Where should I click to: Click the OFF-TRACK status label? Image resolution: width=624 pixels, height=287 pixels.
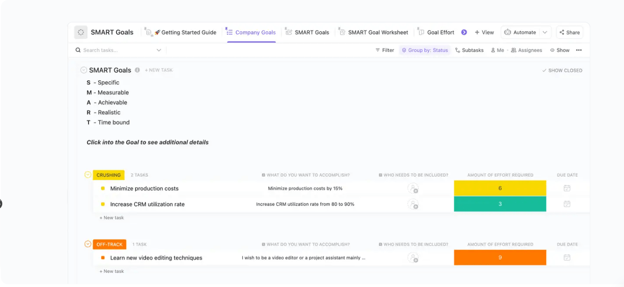pos(109,244)
